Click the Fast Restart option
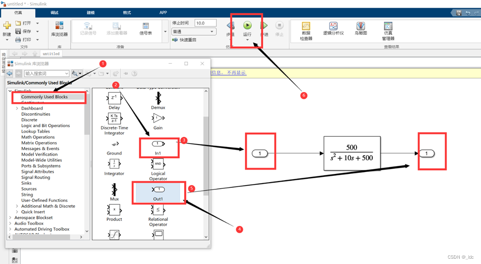This screenshot has height=264, width=481. [184, 40]
